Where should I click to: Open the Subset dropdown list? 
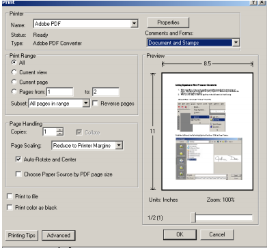[85, 104]
